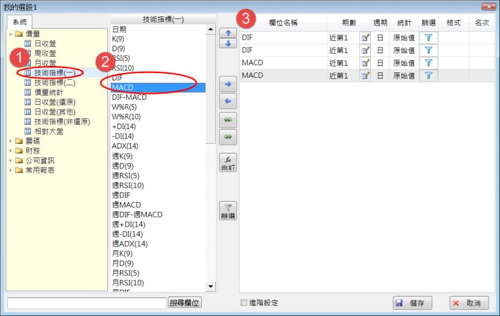Click the search field text box
The width and height of the screenshot is (500, 316).
coord(86,303)
